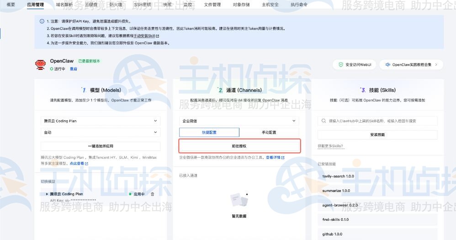This screenshot has height=240, width=456.
Task: Click the 应用中 status of Coding Plan
Action: tap(137, 194)
